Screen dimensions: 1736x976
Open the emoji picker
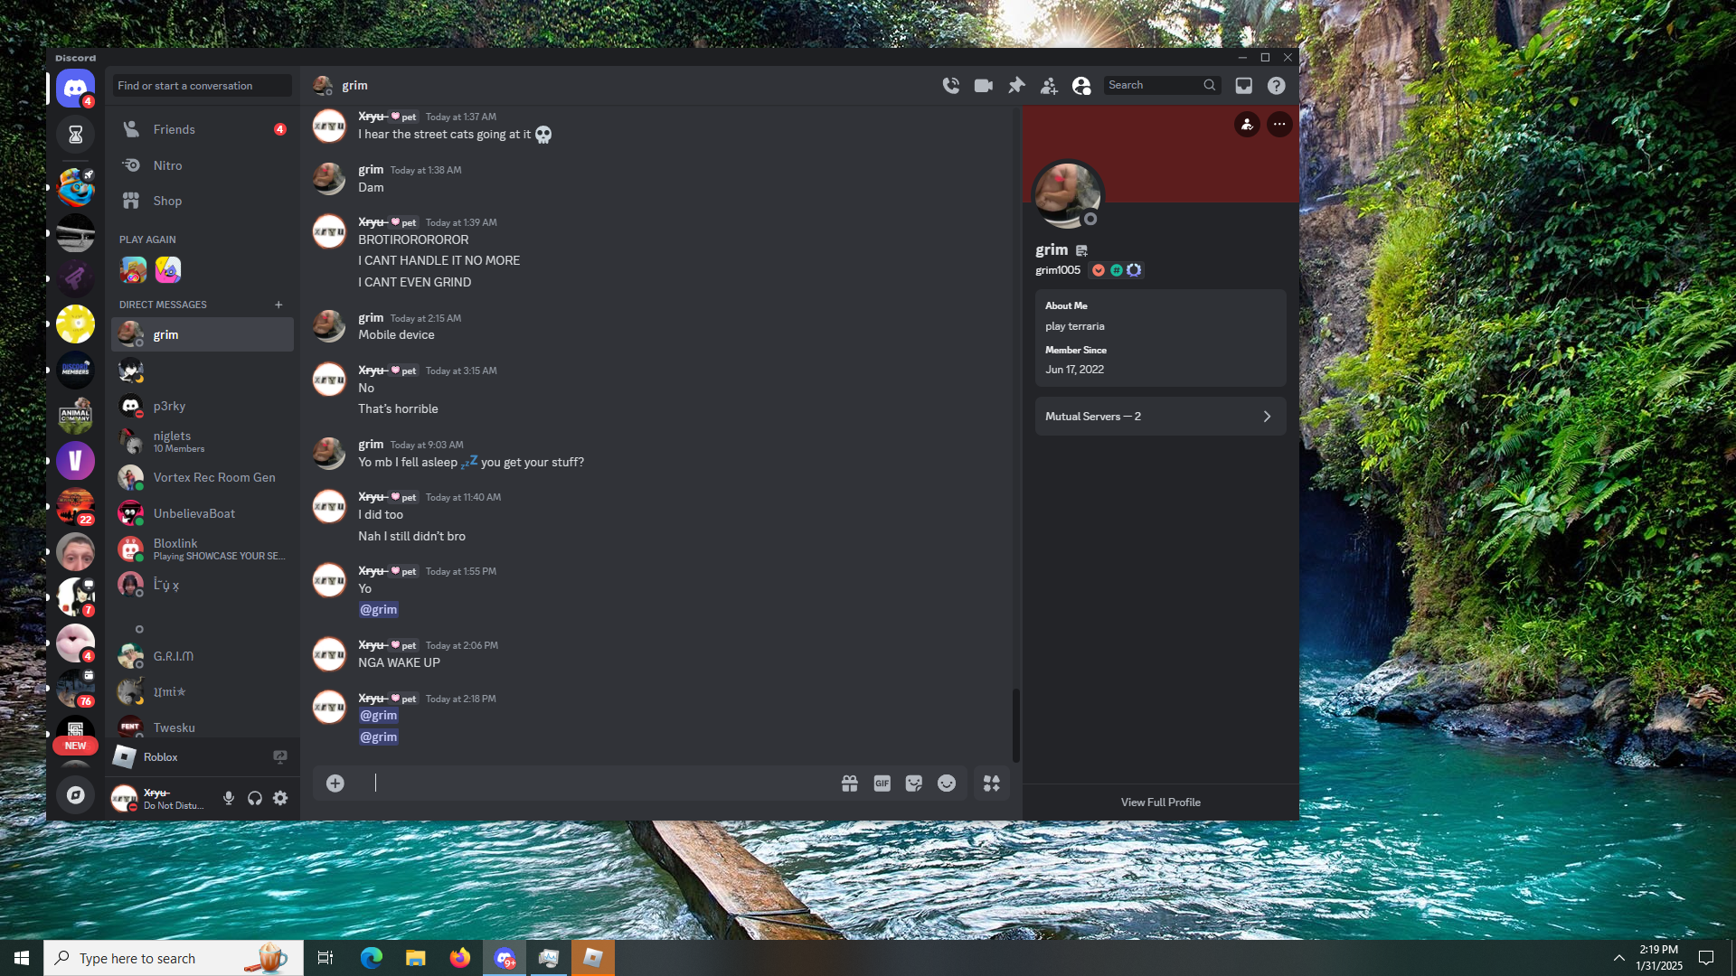[947, 784]
